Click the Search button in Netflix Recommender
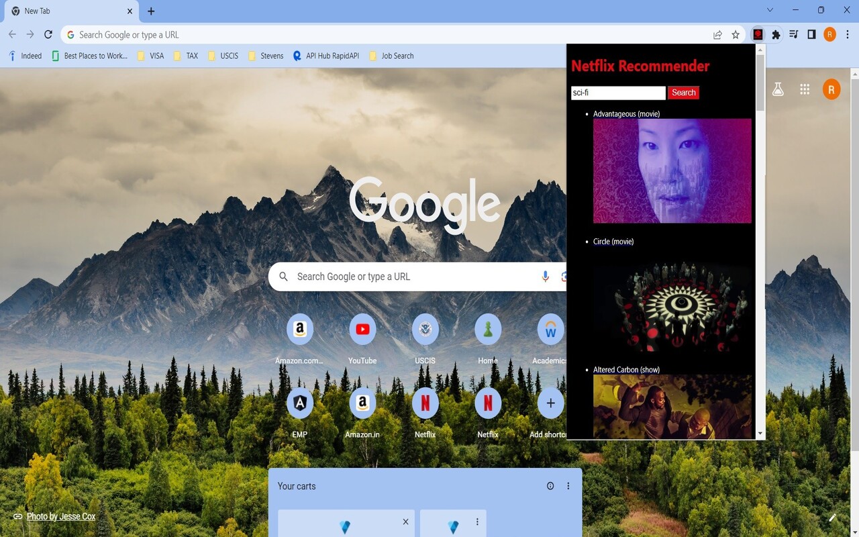The height and width of the screenshot is (537, 859). click(x=683, y=92)
